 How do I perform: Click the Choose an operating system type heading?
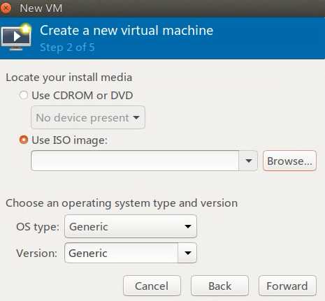pos(122,203)
